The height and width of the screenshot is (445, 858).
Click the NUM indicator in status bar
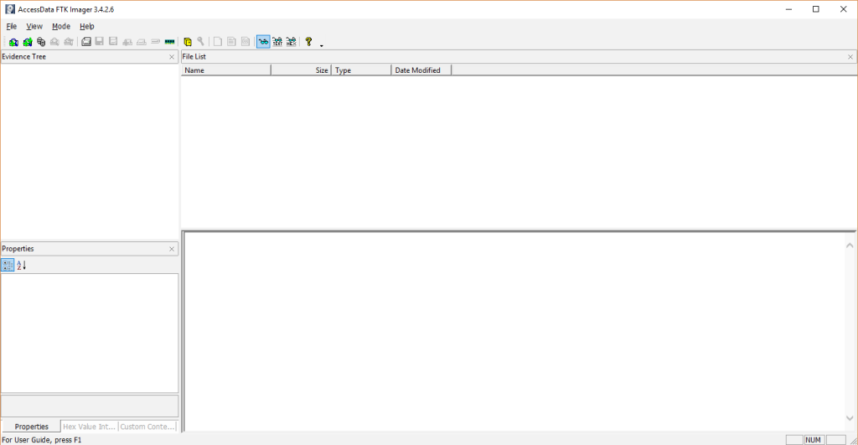pos(814,440)
